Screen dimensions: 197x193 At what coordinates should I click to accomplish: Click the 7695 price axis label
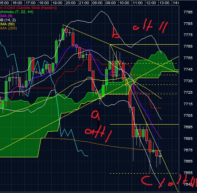[188, 127]
